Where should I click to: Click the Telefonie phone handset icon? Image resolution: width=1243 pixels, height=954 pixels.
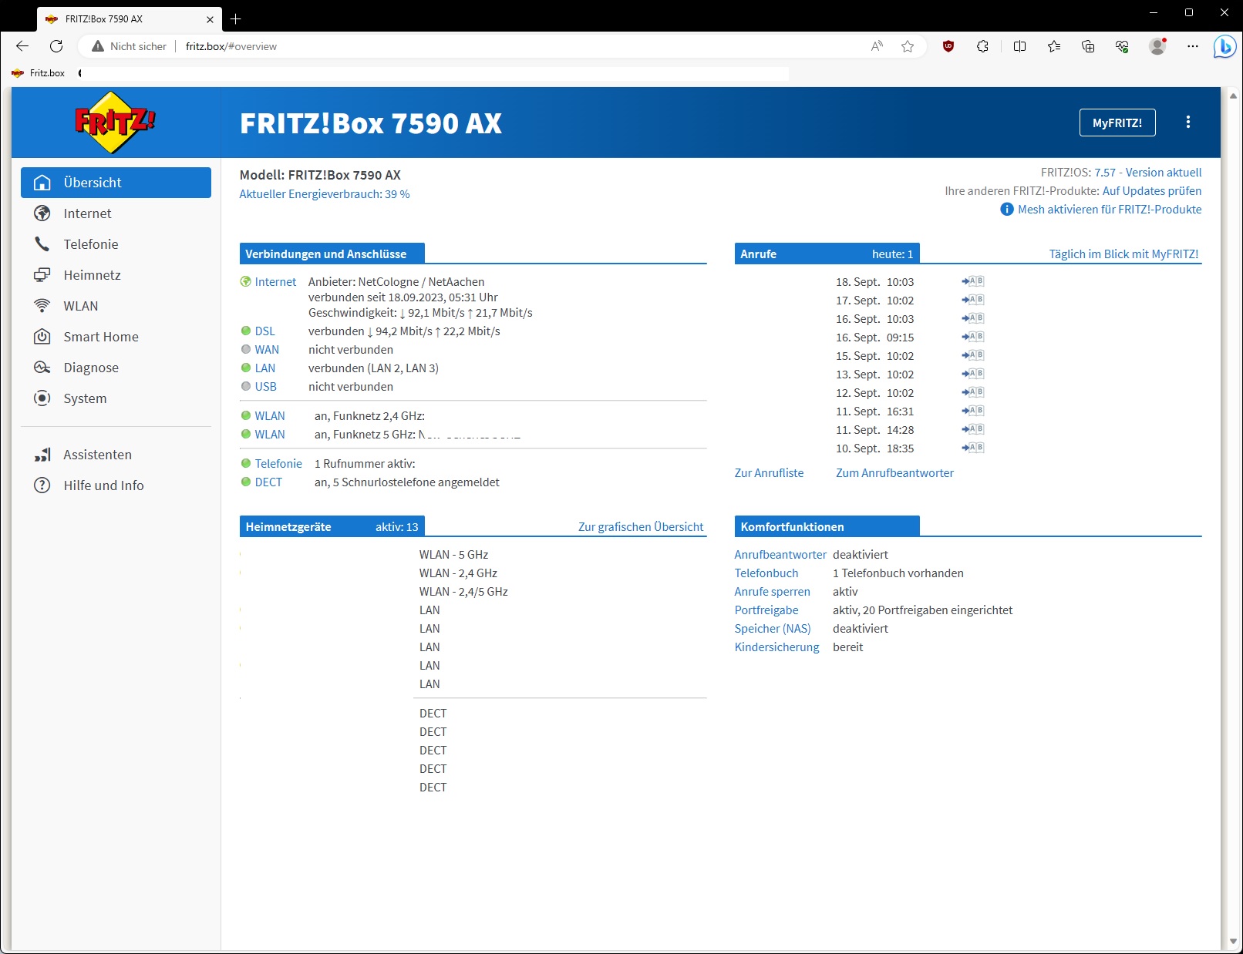[42, 244]
